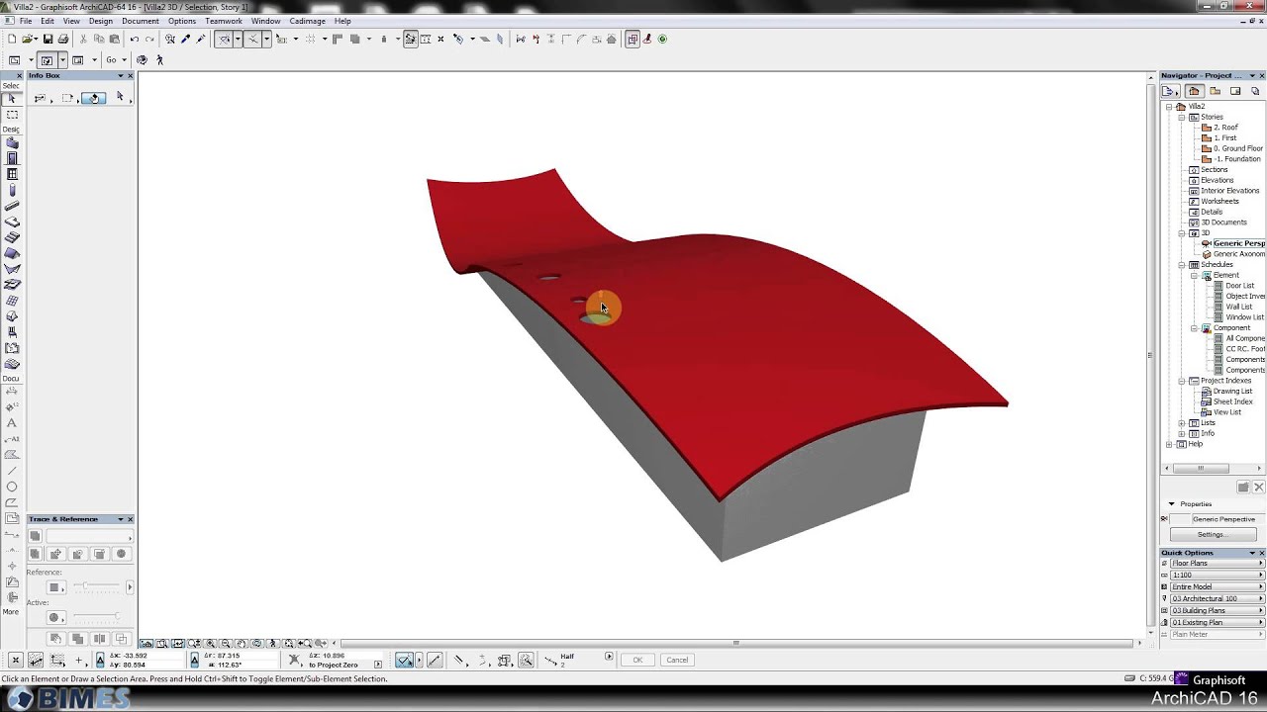This screenshot has height=712, width=1267.
Task: Collapse the Stories tree node
Action: click(1181, 117)
